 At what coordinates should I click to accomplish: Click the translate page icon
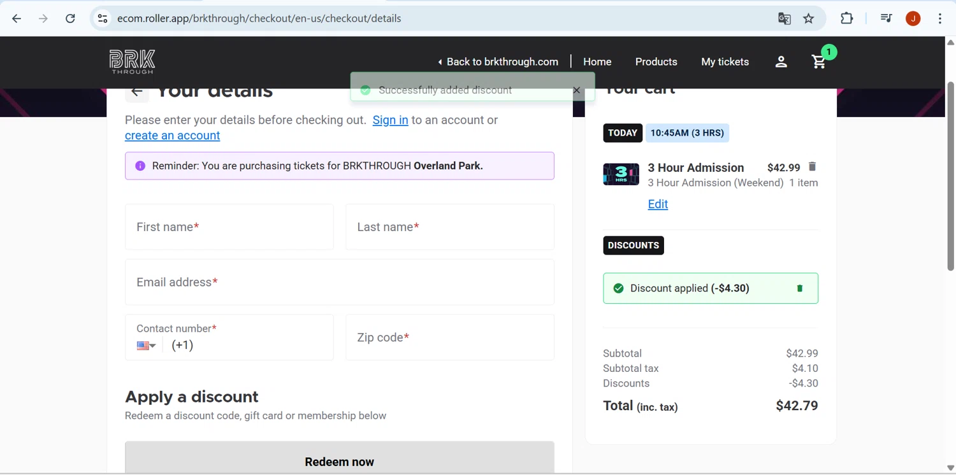pos(785,18)
